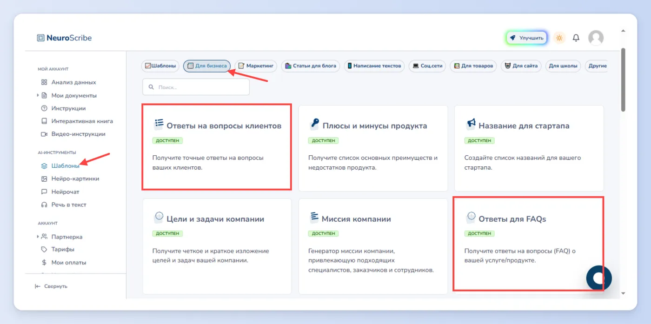Select the Маркетинг category chip
The width and height of the screenshot is (651, 324).
coord(256,66)
